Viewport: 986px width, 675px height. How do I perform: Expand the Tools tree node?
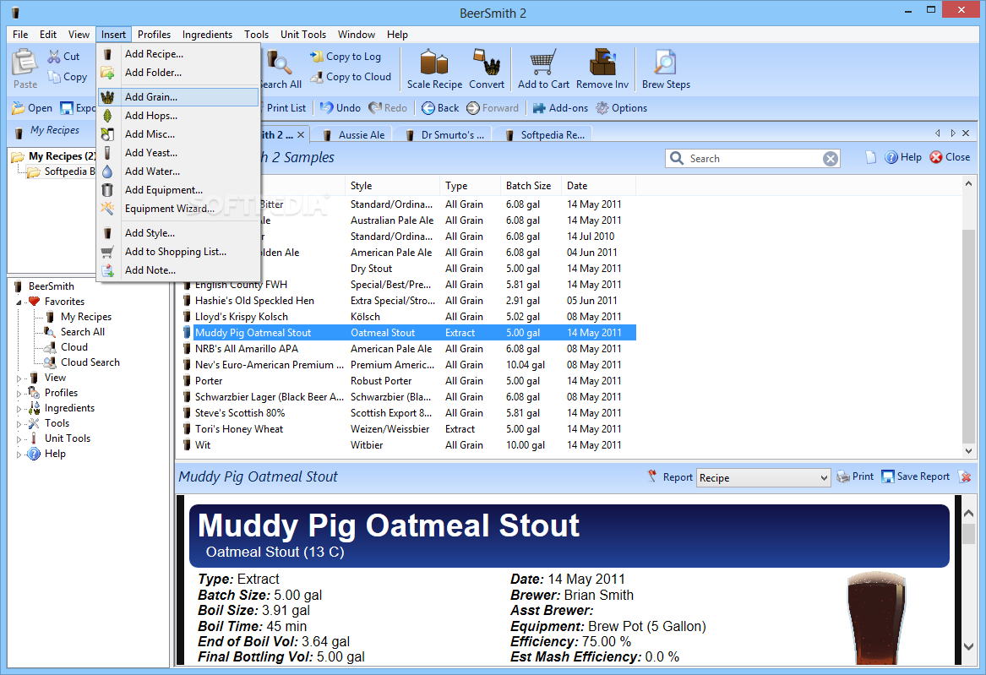click(x=19, y=424)
